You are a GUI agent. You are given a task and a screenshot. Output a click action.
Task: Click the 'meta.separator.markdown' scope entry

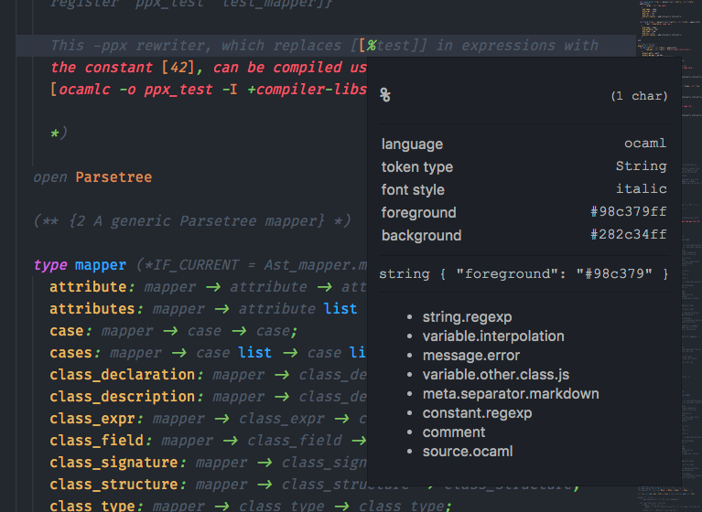(x=511, y=394)
